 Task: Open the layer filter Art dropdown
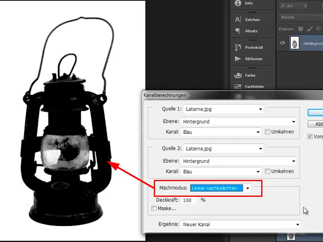click(294, 6)
